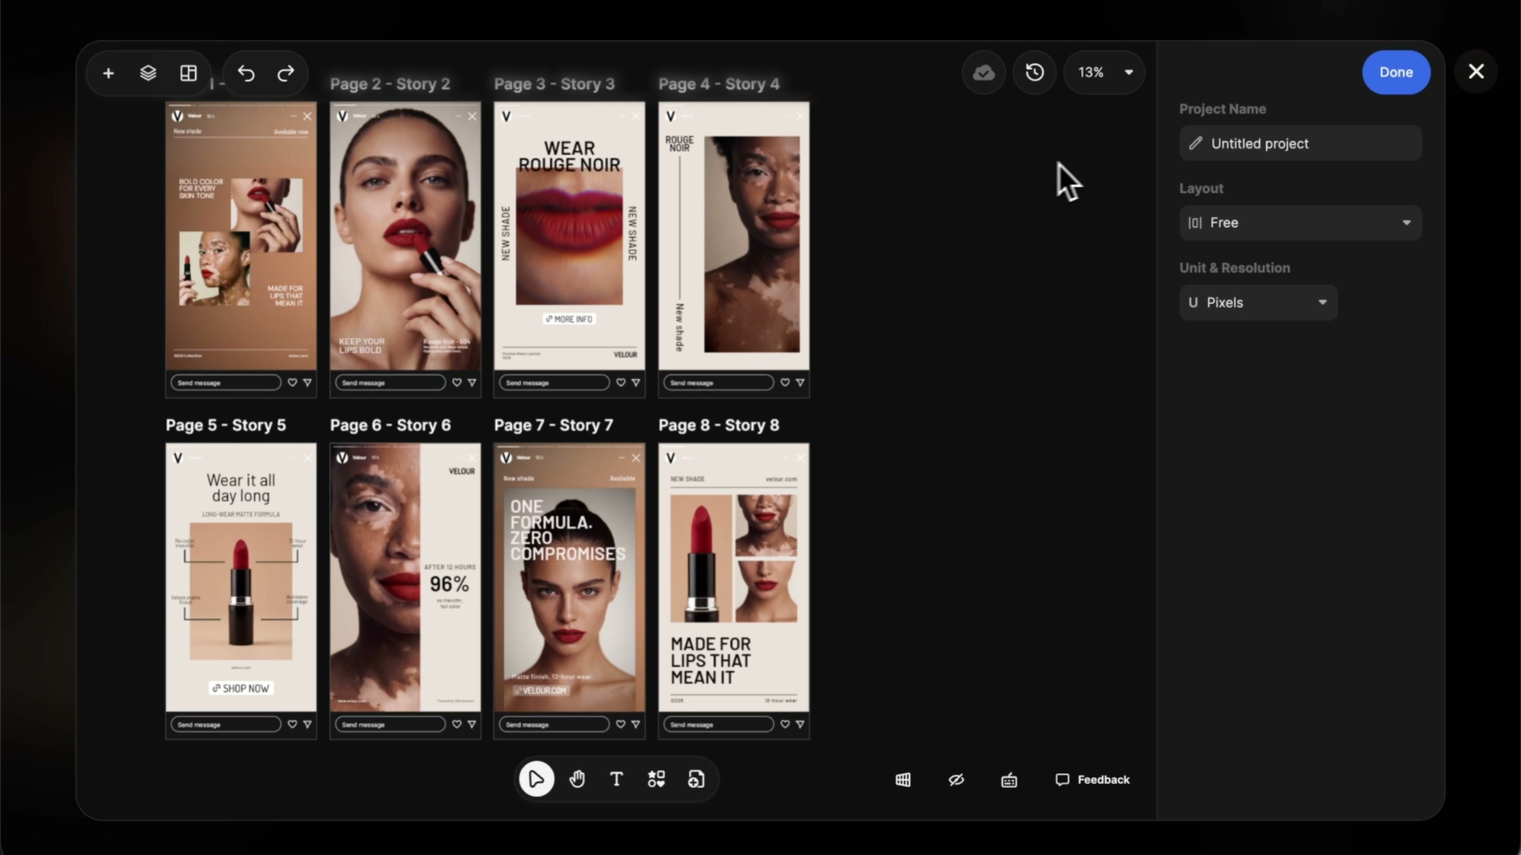Image resolution: width=1521 pixels, height=855 pixels.
Task: Click the add (plus) icon in top toolbar
Action: click(108, 73)
